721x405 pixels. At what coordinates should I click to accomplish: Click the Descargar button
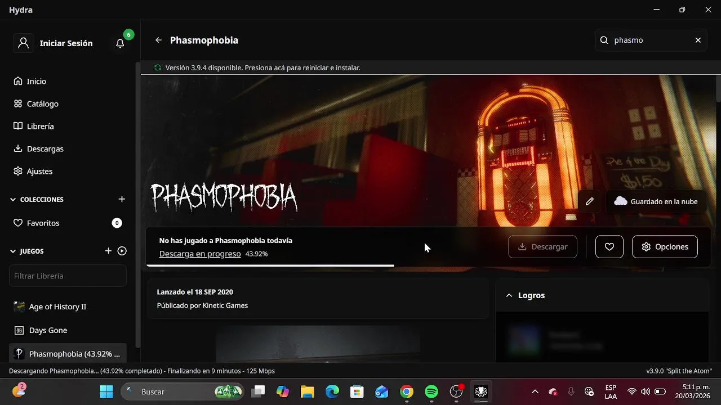pyautogui.click(x=542, y=247)
